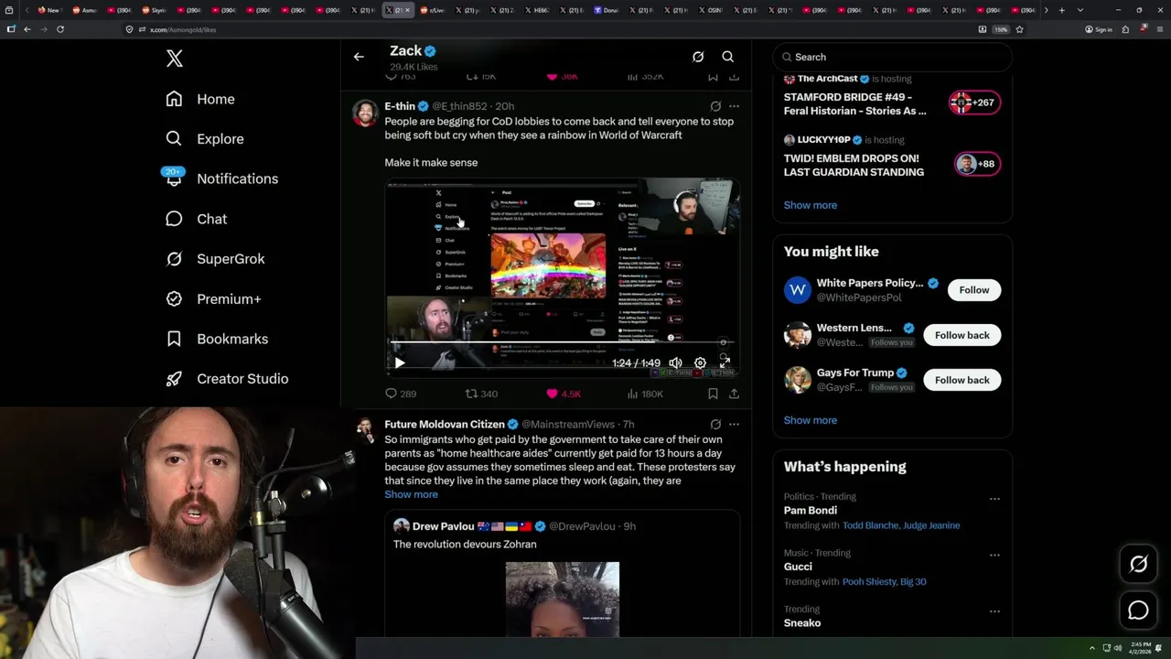Mute E-thin video volume
Image resolution: width=1171 pixels, height=659 pixels.
click(675, 363)
